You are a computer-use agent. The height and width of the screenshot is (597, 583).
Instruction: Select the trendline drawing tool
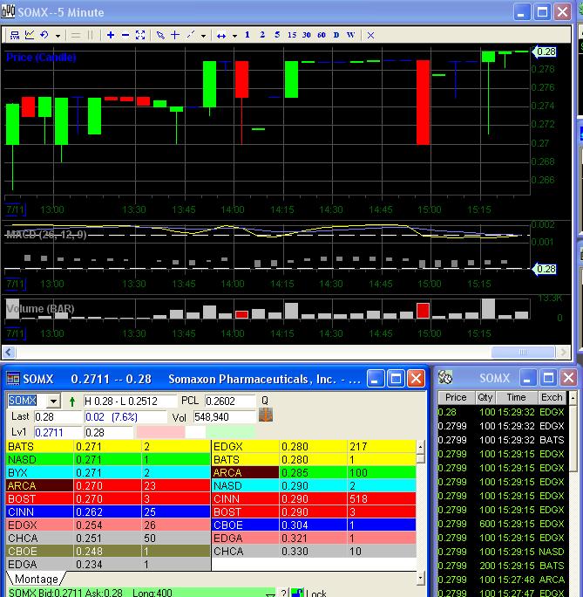pyautogui.click(x=190, y=35)
